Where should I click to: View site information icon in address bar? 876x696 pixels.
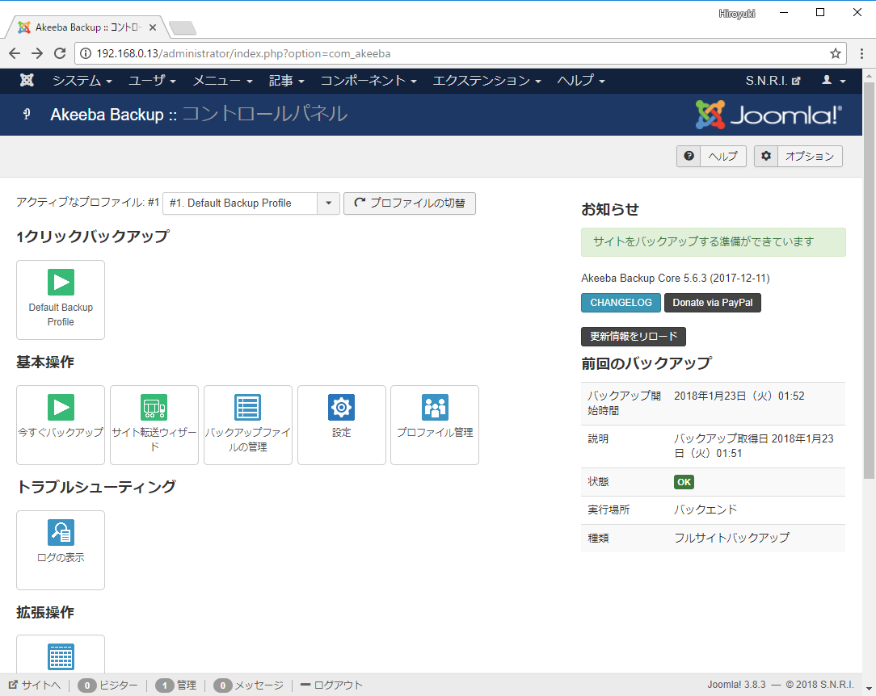click(86, 53)
